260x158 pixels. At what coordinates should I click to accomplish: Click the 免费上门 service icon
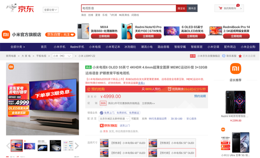coord(101,113)
